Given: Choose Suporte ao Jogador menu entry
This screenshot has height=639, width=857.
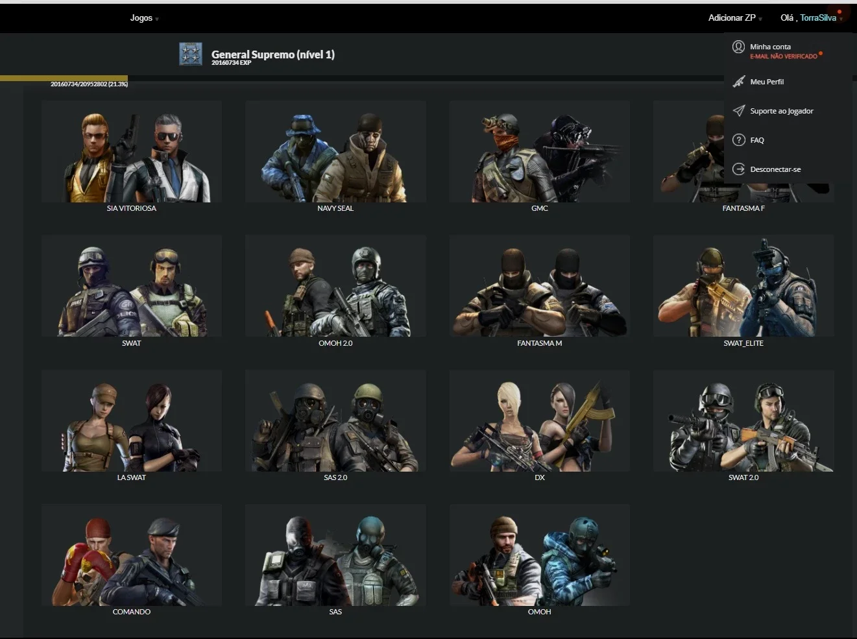Looking at the screenshot, I should coord(782,111).
